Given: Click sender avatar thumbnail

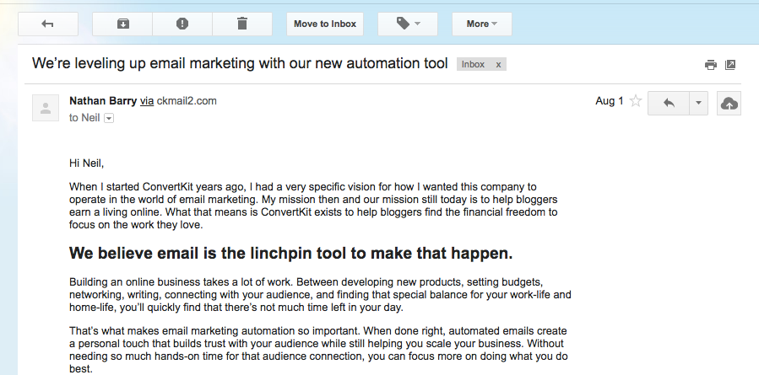Looking at the screenshot, I should tap(46, 108).
